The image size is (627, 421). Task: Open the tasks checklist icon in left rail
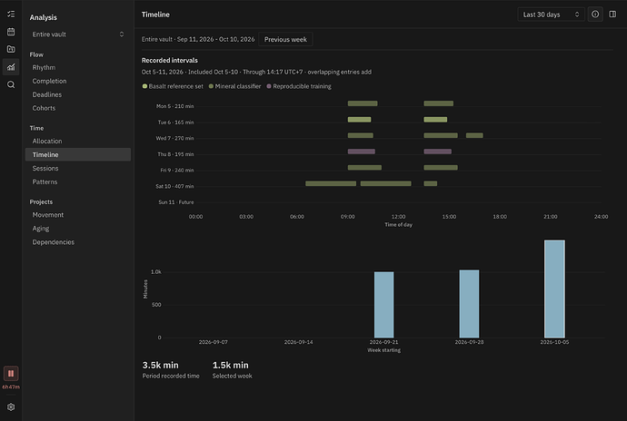click(x=11, y=14)
